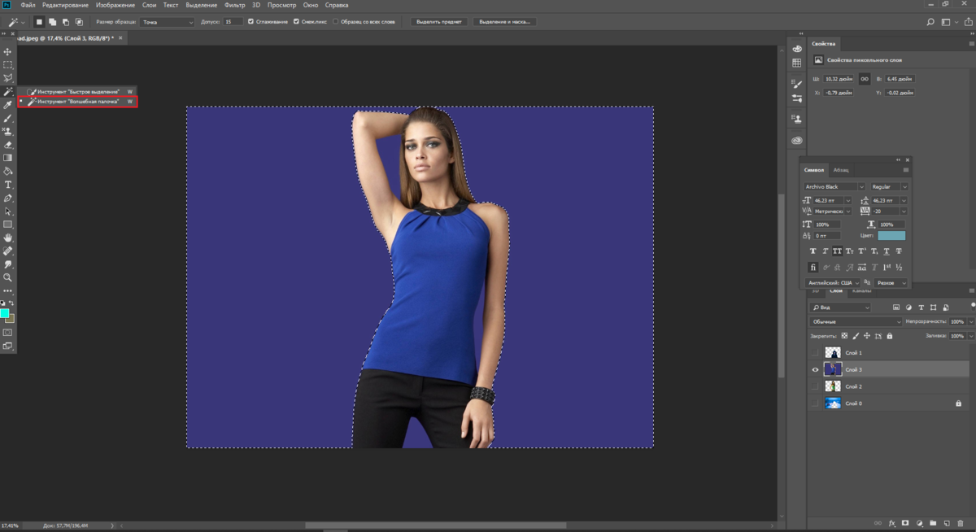This screenshot has width=976, height=532.
Task: Select the Pen tool
Action: coord(8,198)
